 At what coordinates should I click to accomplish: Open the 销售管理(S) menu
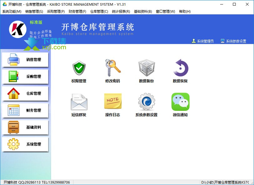[34, 12]
